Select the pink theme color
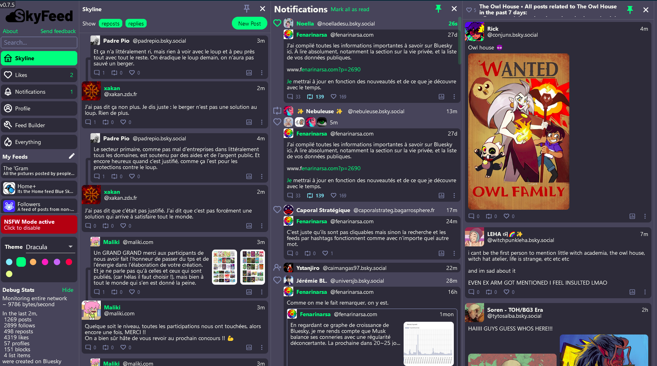657x366 pixels. pyautogui.click(x=45, y=262)
